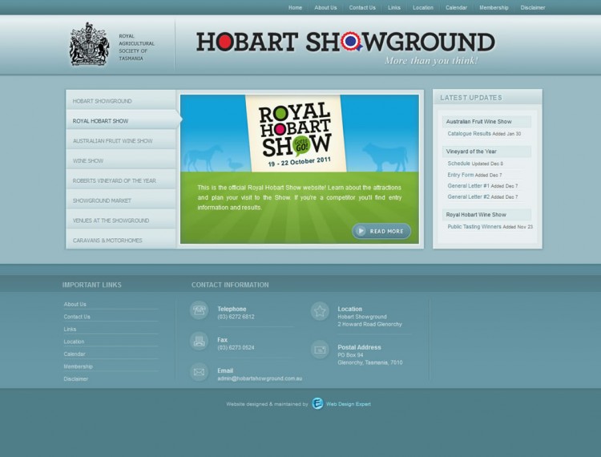Click Location in Important Links list

[74, 342]
